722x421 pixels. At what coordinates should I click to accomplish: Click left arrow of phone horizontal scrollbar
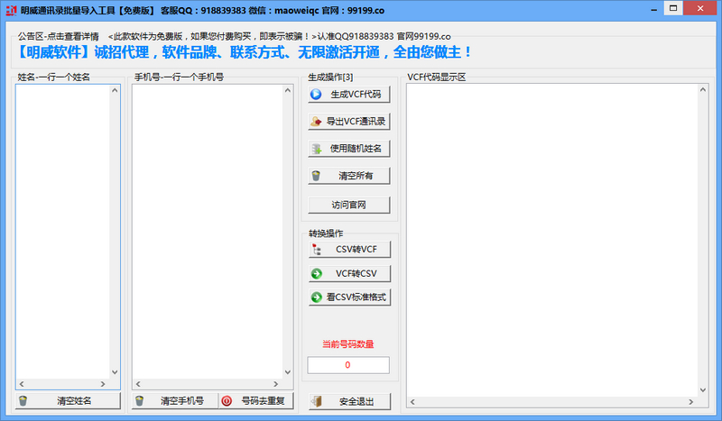click(138, 384)
